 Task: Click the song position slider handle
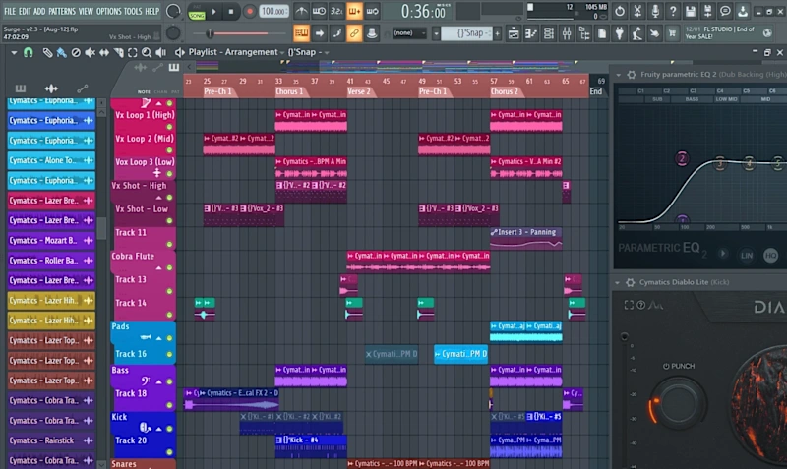pyautogui.click(x=210, y=33)
